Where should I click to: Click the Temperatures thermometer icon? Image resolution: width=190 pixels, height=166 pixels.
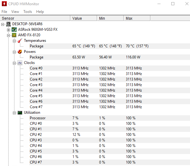pos(20,41)
